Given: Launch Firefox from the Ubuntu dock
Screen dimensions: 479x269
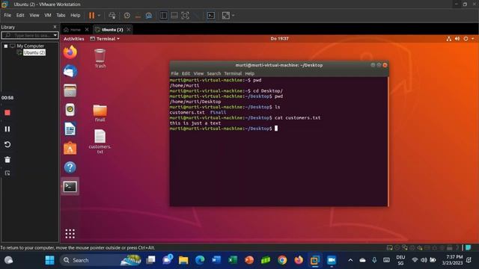Looking at the screenshot, I should [x=70, y=52].
